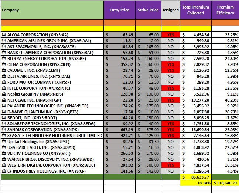The image size is (239, 193).
Task: Select the Company column header
Action: [x=52, y=10]
